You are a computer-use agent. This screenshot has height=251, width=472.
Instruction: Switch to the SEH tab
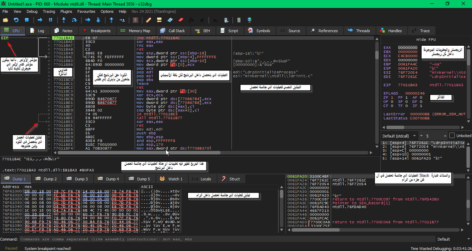click(203, 31)
